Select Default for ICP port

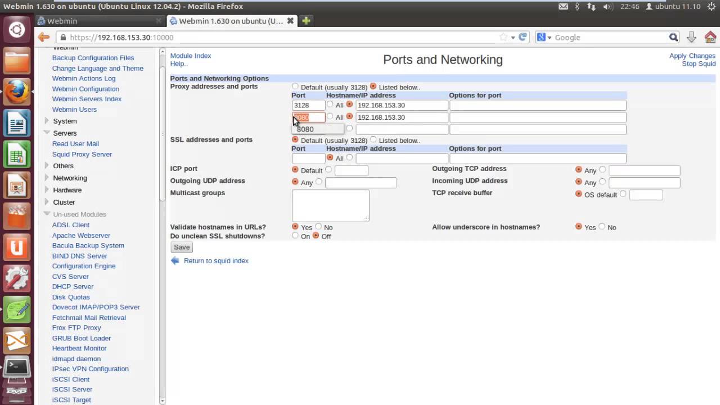[x=295, y=169]
